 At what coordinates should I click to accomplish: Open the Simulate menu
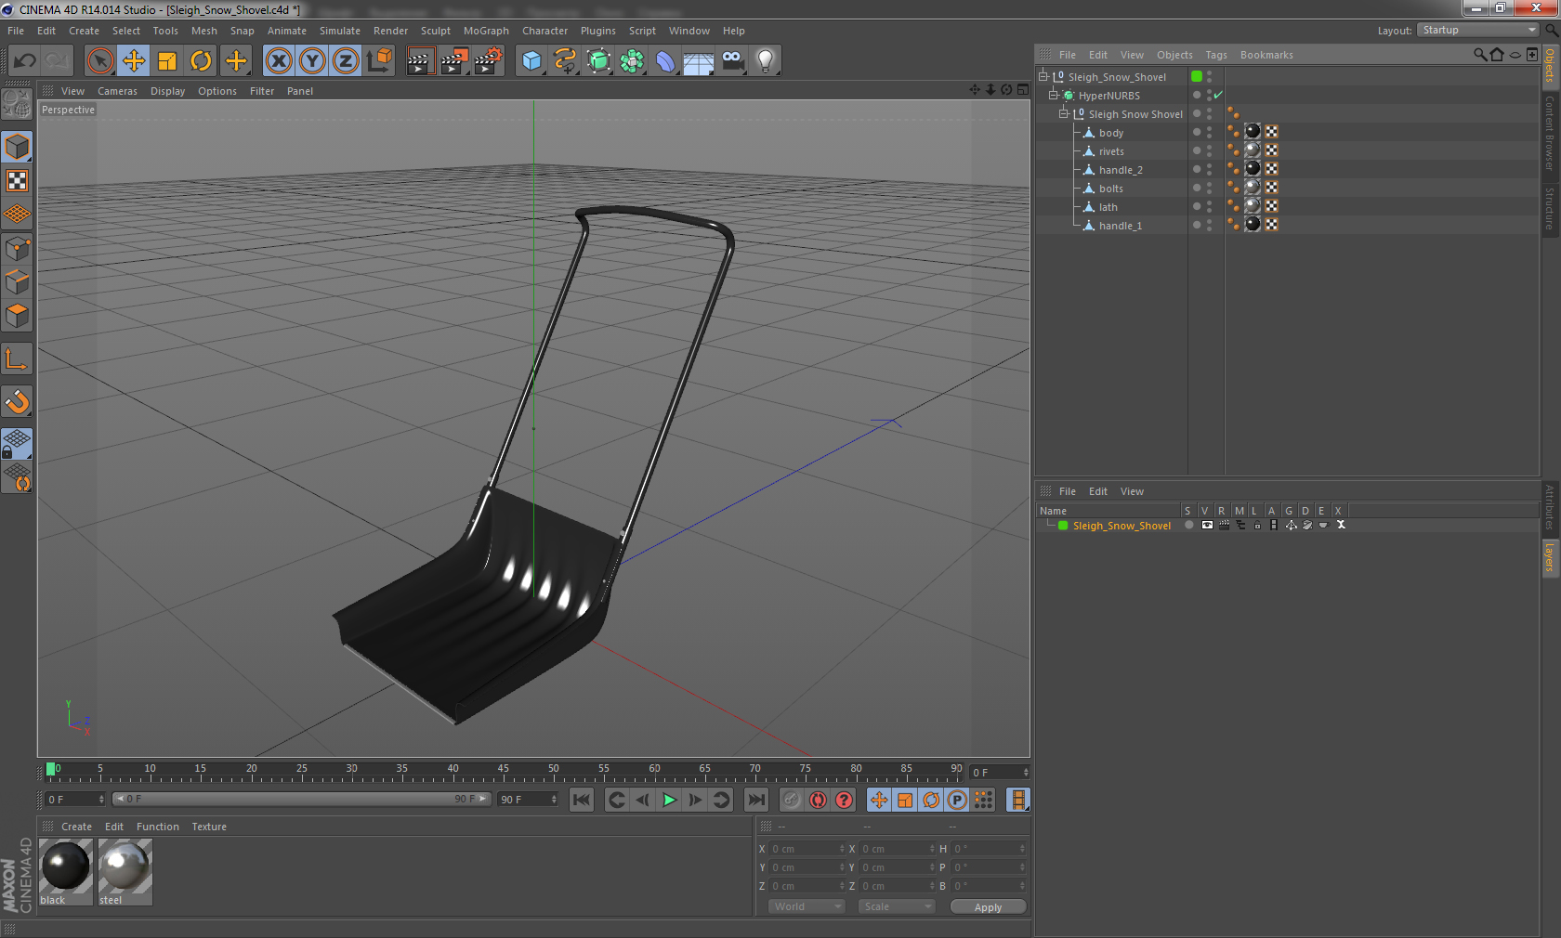click(x=340, y=31)
